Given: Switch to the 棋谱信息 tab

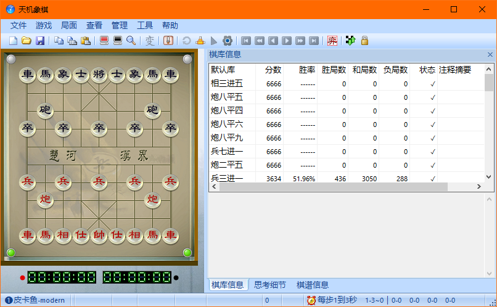Looking at the screenshot, I should coord(313,285).
